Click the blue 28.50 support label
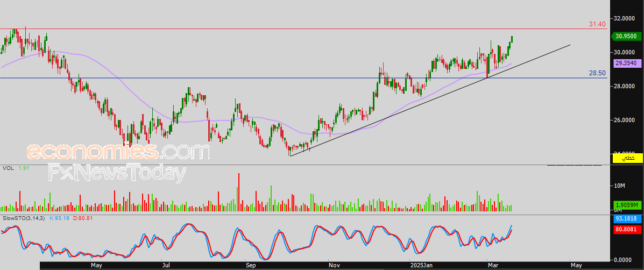Screen dimensions: 644x270 (x=597, y=73)
